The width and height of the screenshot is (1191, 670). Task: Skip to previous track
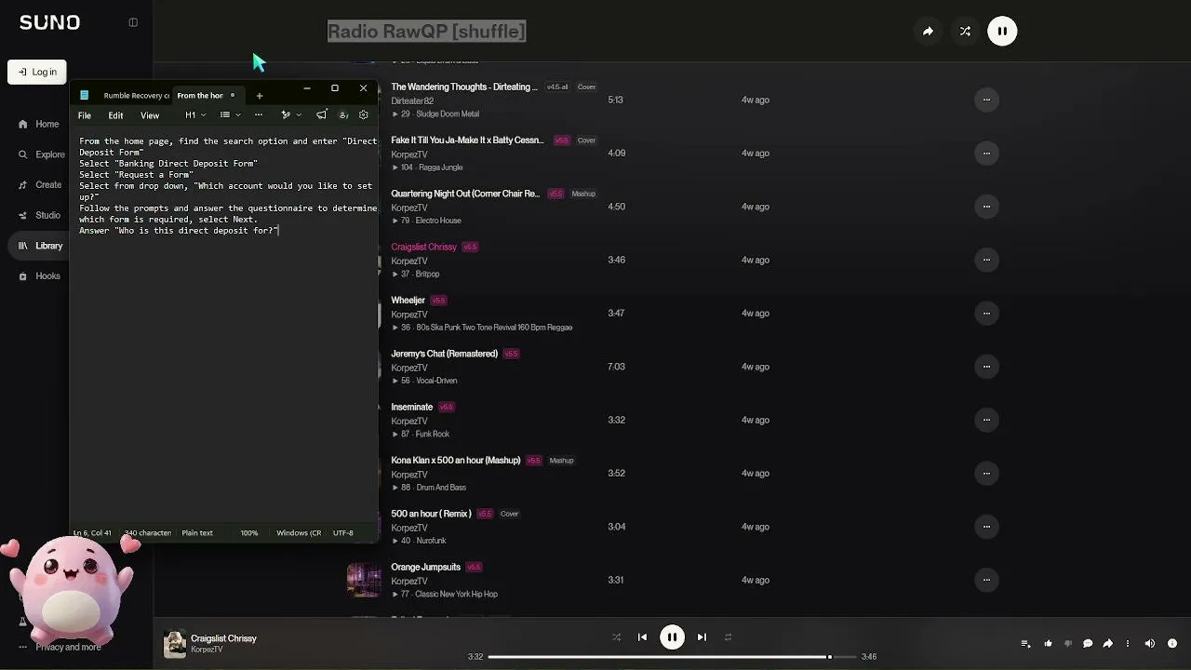[x=642, y=637]
